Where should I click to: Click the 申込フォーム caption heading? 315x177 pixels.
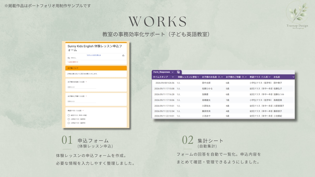(93, 141)
